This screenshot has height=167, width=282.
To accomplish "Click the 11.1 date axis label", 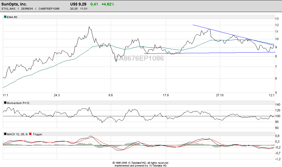I will (x=6, y=95).
